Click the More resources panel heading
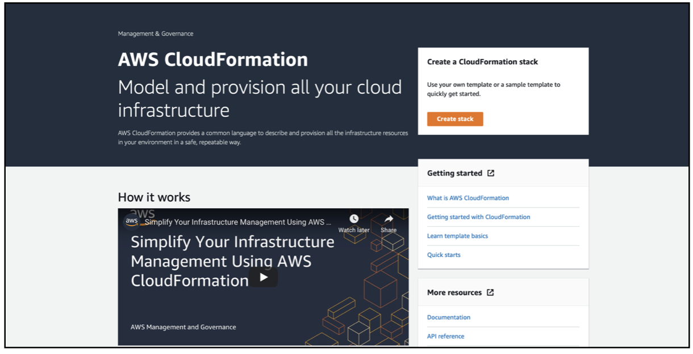This screenshot has height=354, width=693. click(x=454, y=292)
